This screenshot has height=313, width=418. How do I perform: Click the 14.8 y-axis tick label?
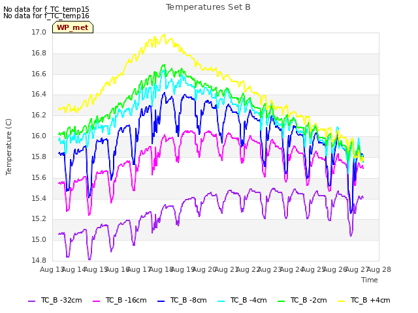[x=39, y=260]
